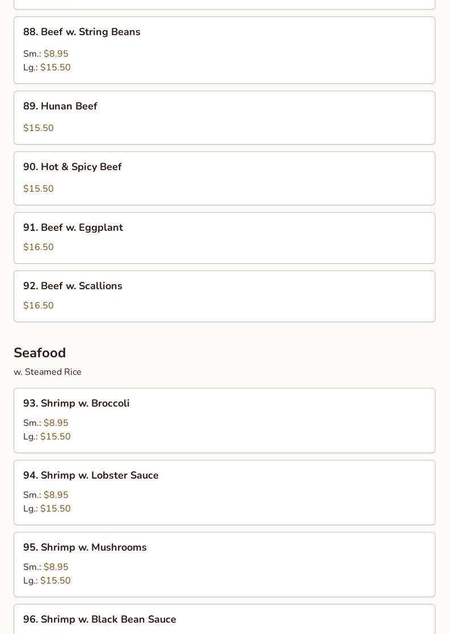Open the Shrimp w. Broccoli item

pos(77,404)
